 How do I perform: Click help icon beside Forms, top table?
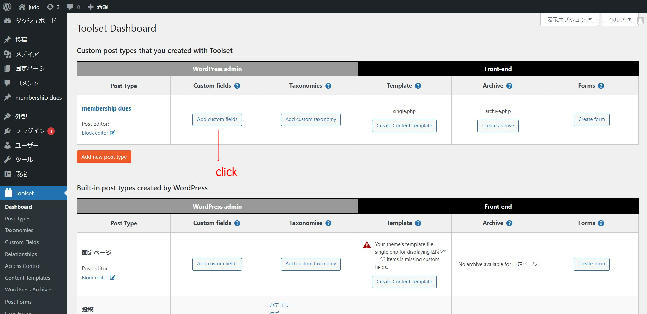pyautogui.click(x=601, y=86)
